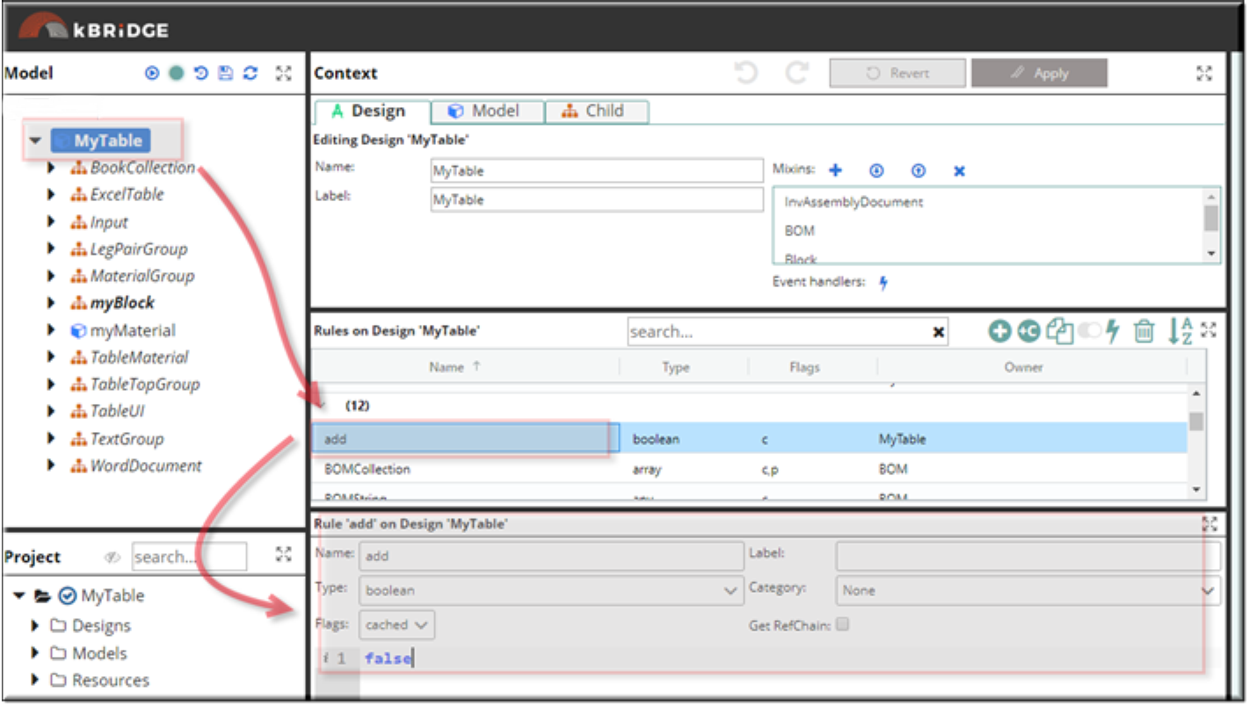Open Event handlers lightning icon

coord(883,283)
